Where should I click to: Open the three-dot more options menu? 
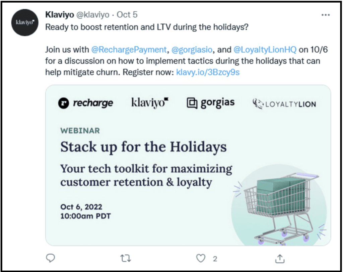pos(325,15)
